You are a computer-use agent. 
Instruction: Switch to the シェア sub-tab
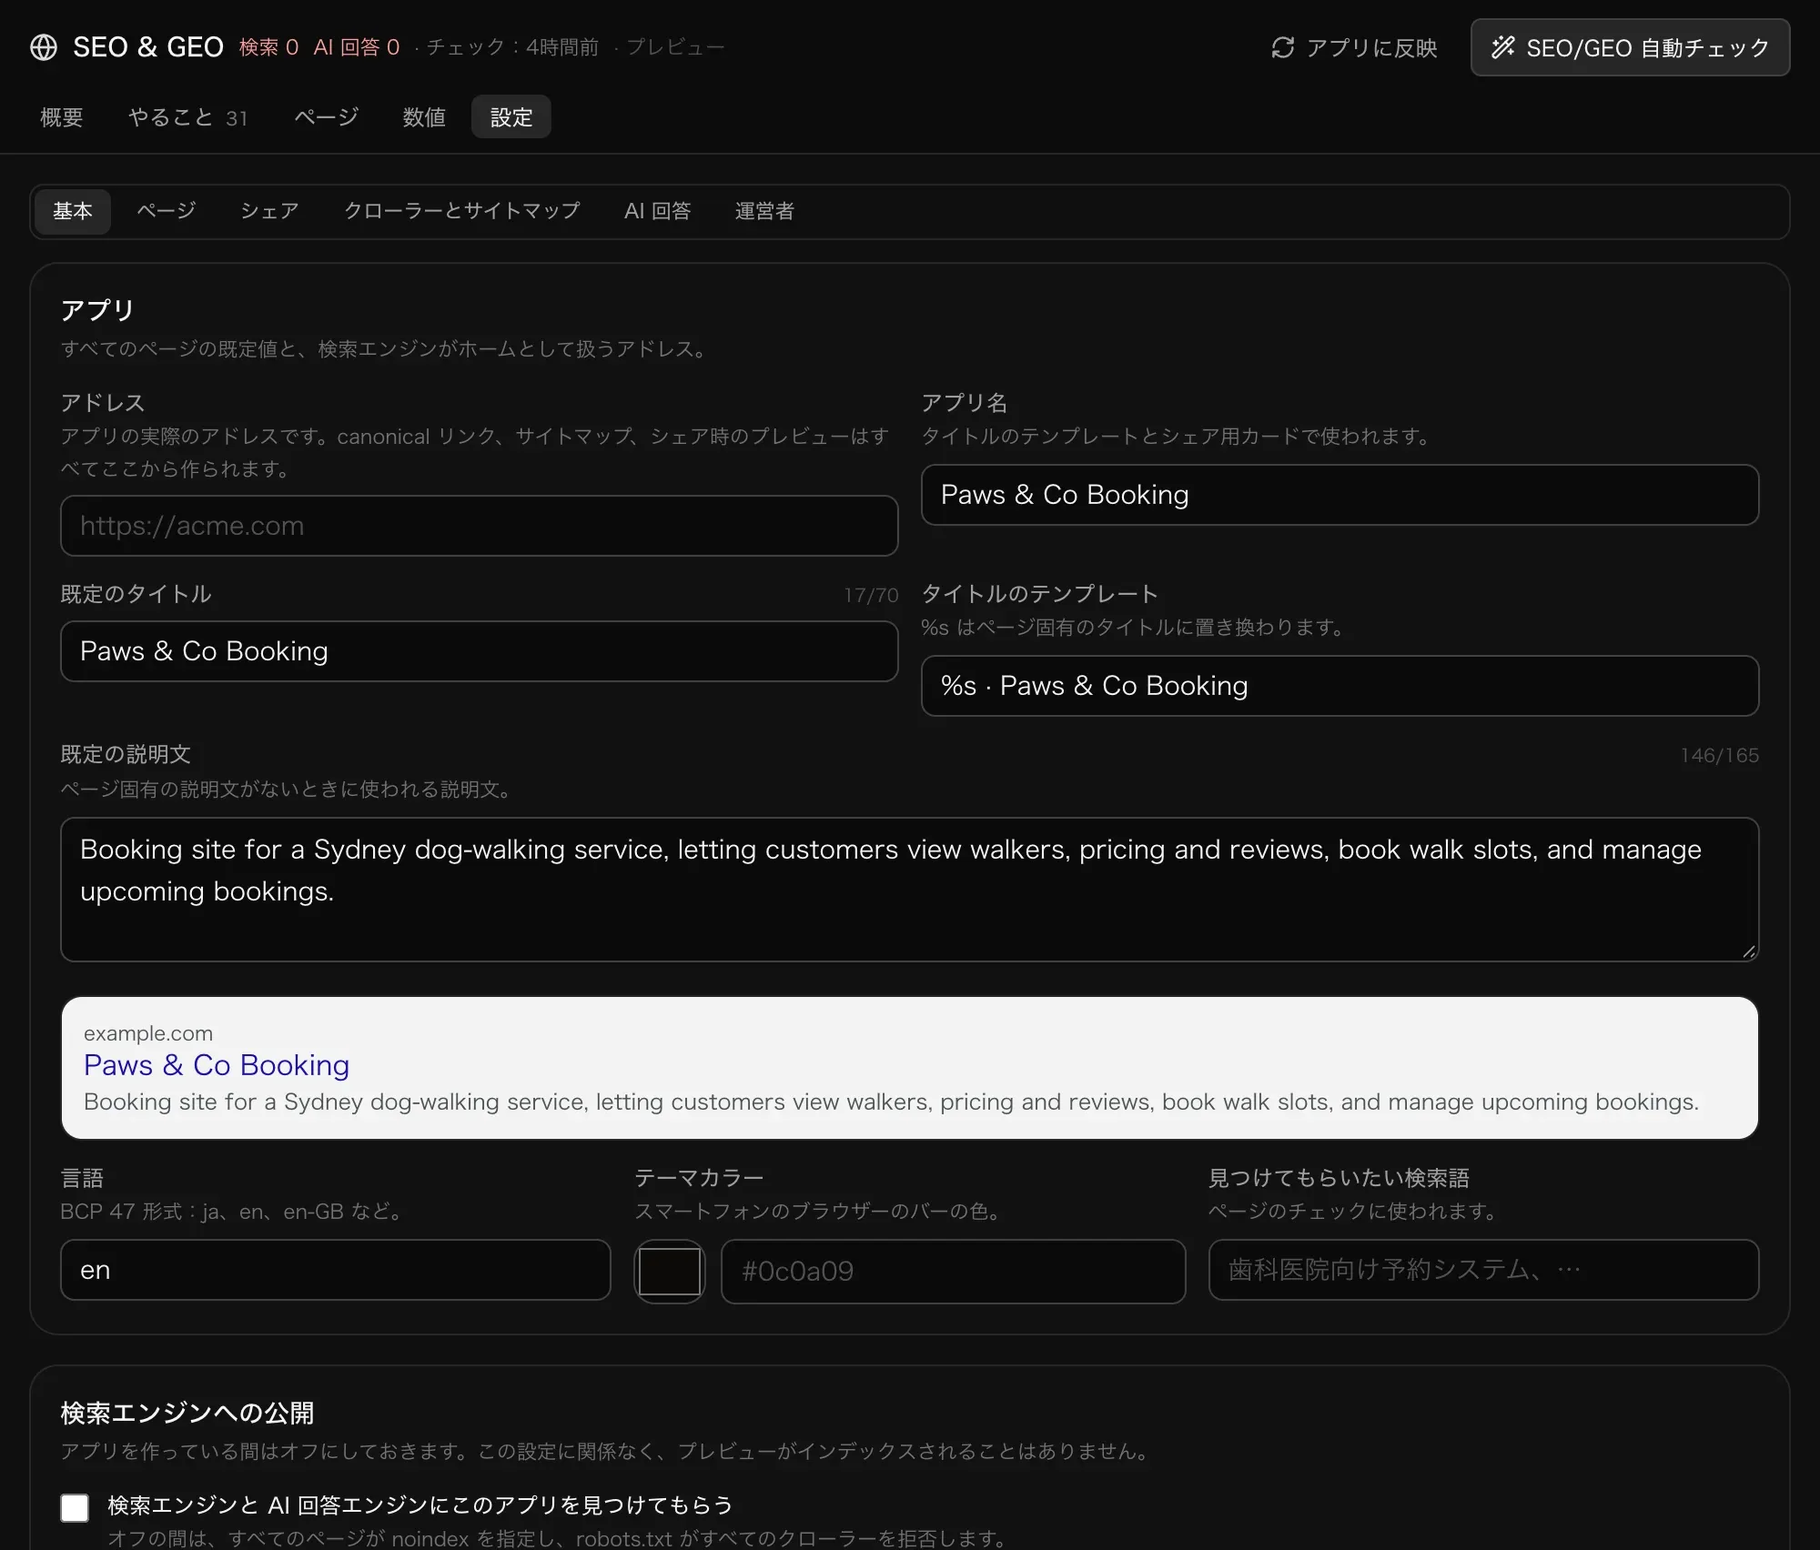269,211
